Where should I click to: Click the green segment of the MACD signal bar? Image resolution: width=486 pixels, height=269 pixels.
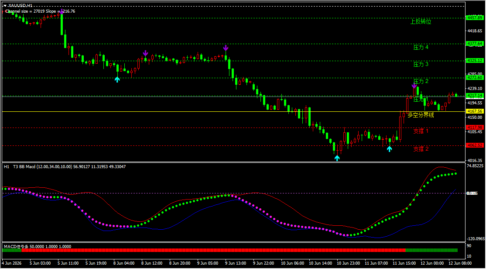pyautogui.click(x=431, y=250)
